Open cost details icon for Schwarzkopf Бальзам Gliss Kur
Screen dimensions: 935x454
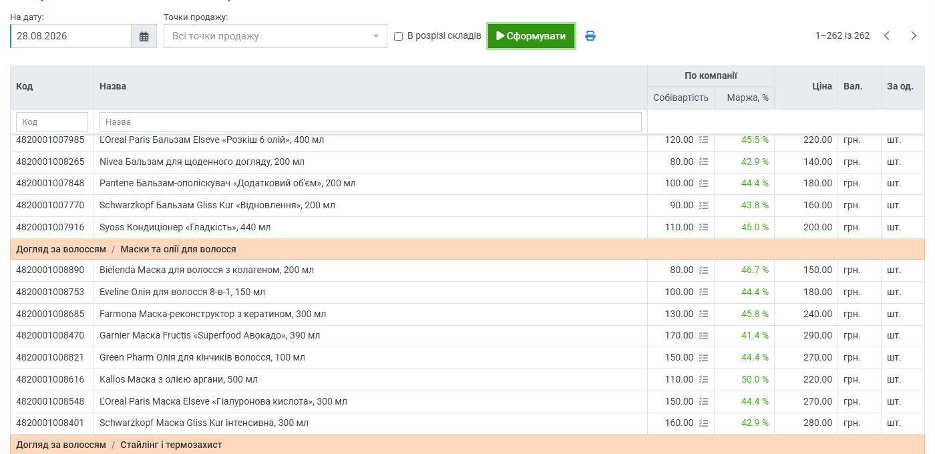[703, 206]
